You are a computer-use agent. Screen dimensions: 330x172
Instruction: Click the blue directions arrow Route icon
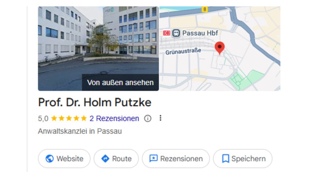tap(105, 159)
